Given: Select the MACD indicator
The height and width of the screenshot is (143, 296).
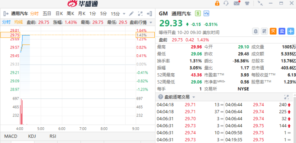Looking at the screenshot, I should (x=11, y=136).
